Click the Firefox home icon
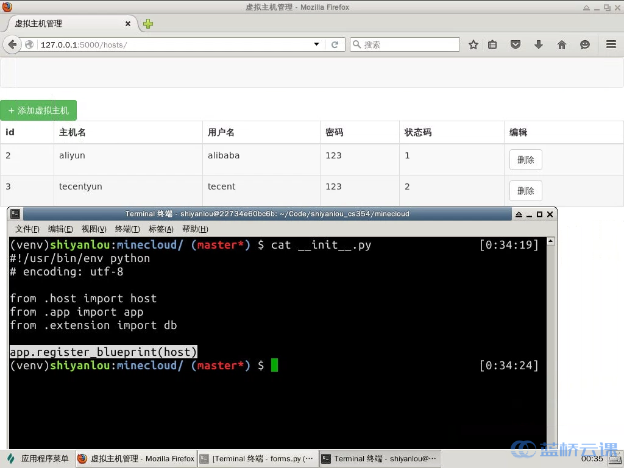 562,44
